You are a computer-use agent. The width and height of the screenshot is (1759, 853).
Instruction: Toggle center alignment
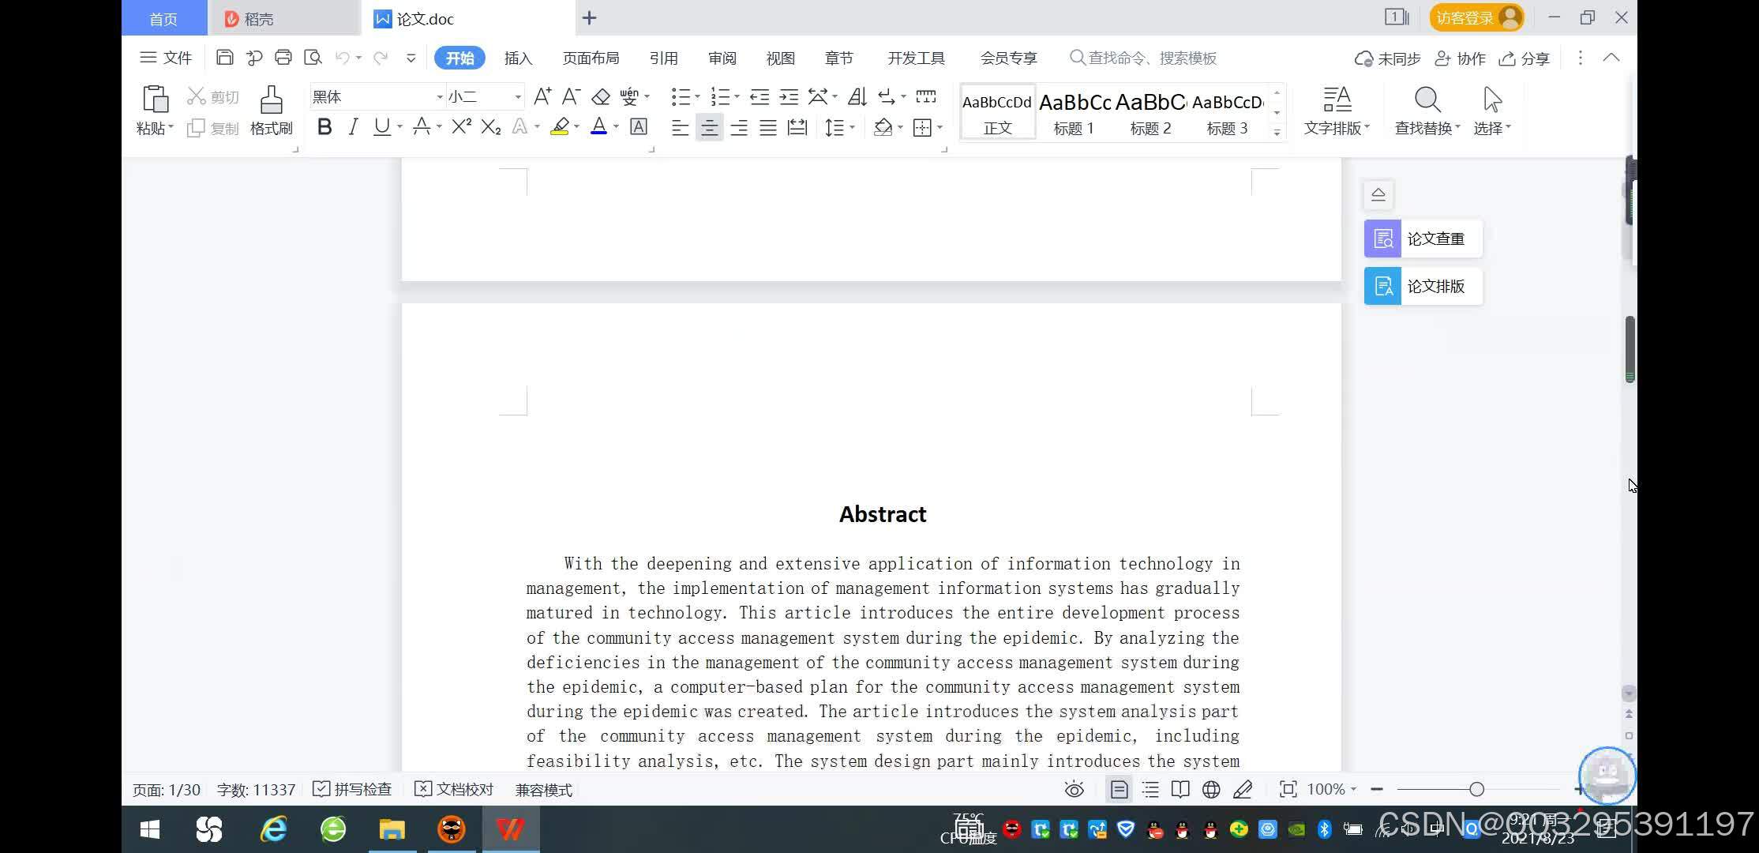coord(709,127)
